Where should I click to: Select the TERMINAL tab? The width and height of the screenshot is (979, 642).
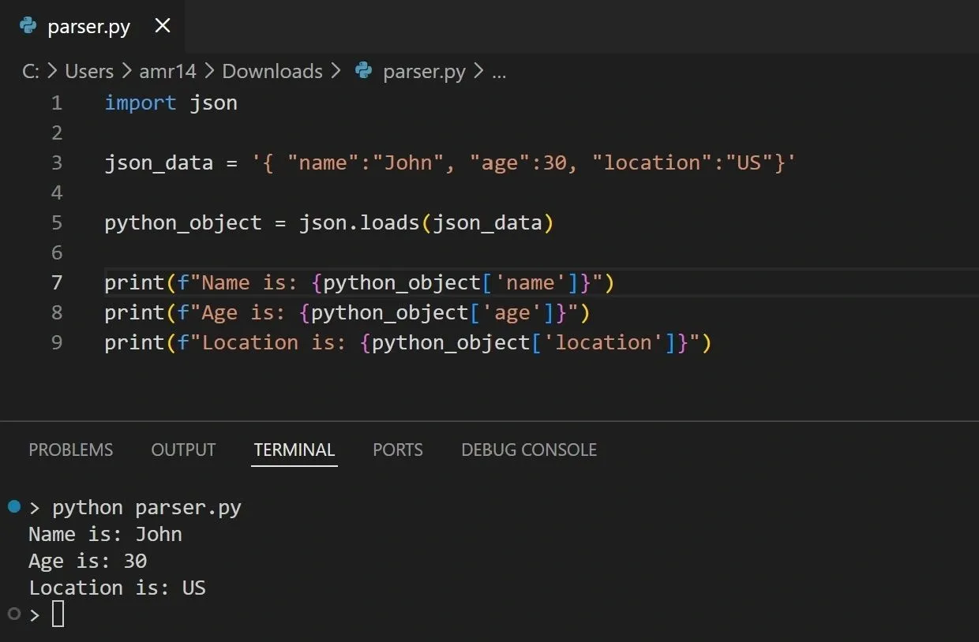click(x=294, y=450)
